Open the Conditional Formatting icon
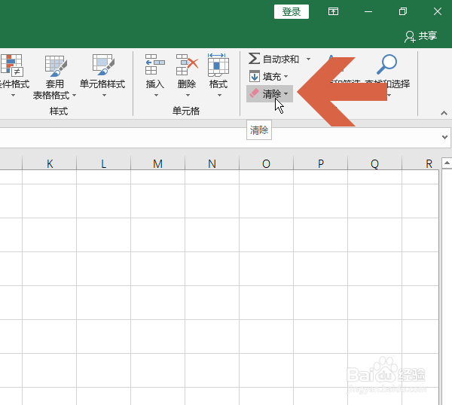This screenshot has width=452, height=405. (x=11, y=65)
